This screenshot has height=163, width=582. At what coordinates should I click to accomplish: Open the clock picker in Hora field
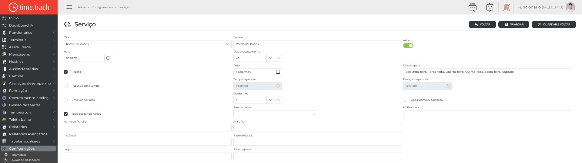pos(108,58)
